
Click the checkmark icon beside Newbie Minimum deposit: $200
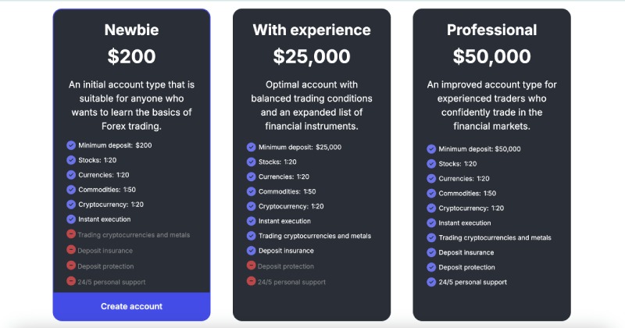[71, 145]
